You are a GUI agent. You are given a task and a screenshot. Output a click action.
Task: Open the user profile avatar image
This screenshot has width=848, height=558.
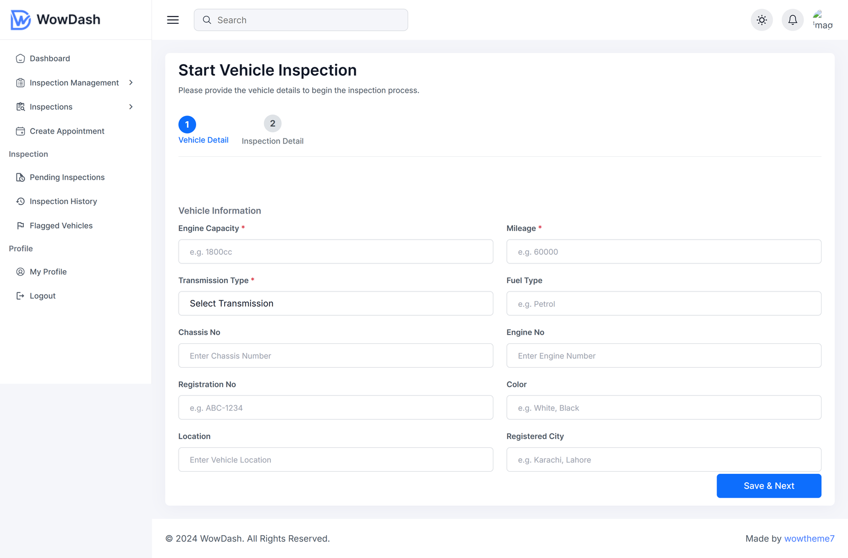(823, 20)
